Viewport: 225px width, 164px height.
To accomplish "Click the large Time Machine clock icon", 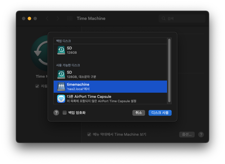I will 40,53.
